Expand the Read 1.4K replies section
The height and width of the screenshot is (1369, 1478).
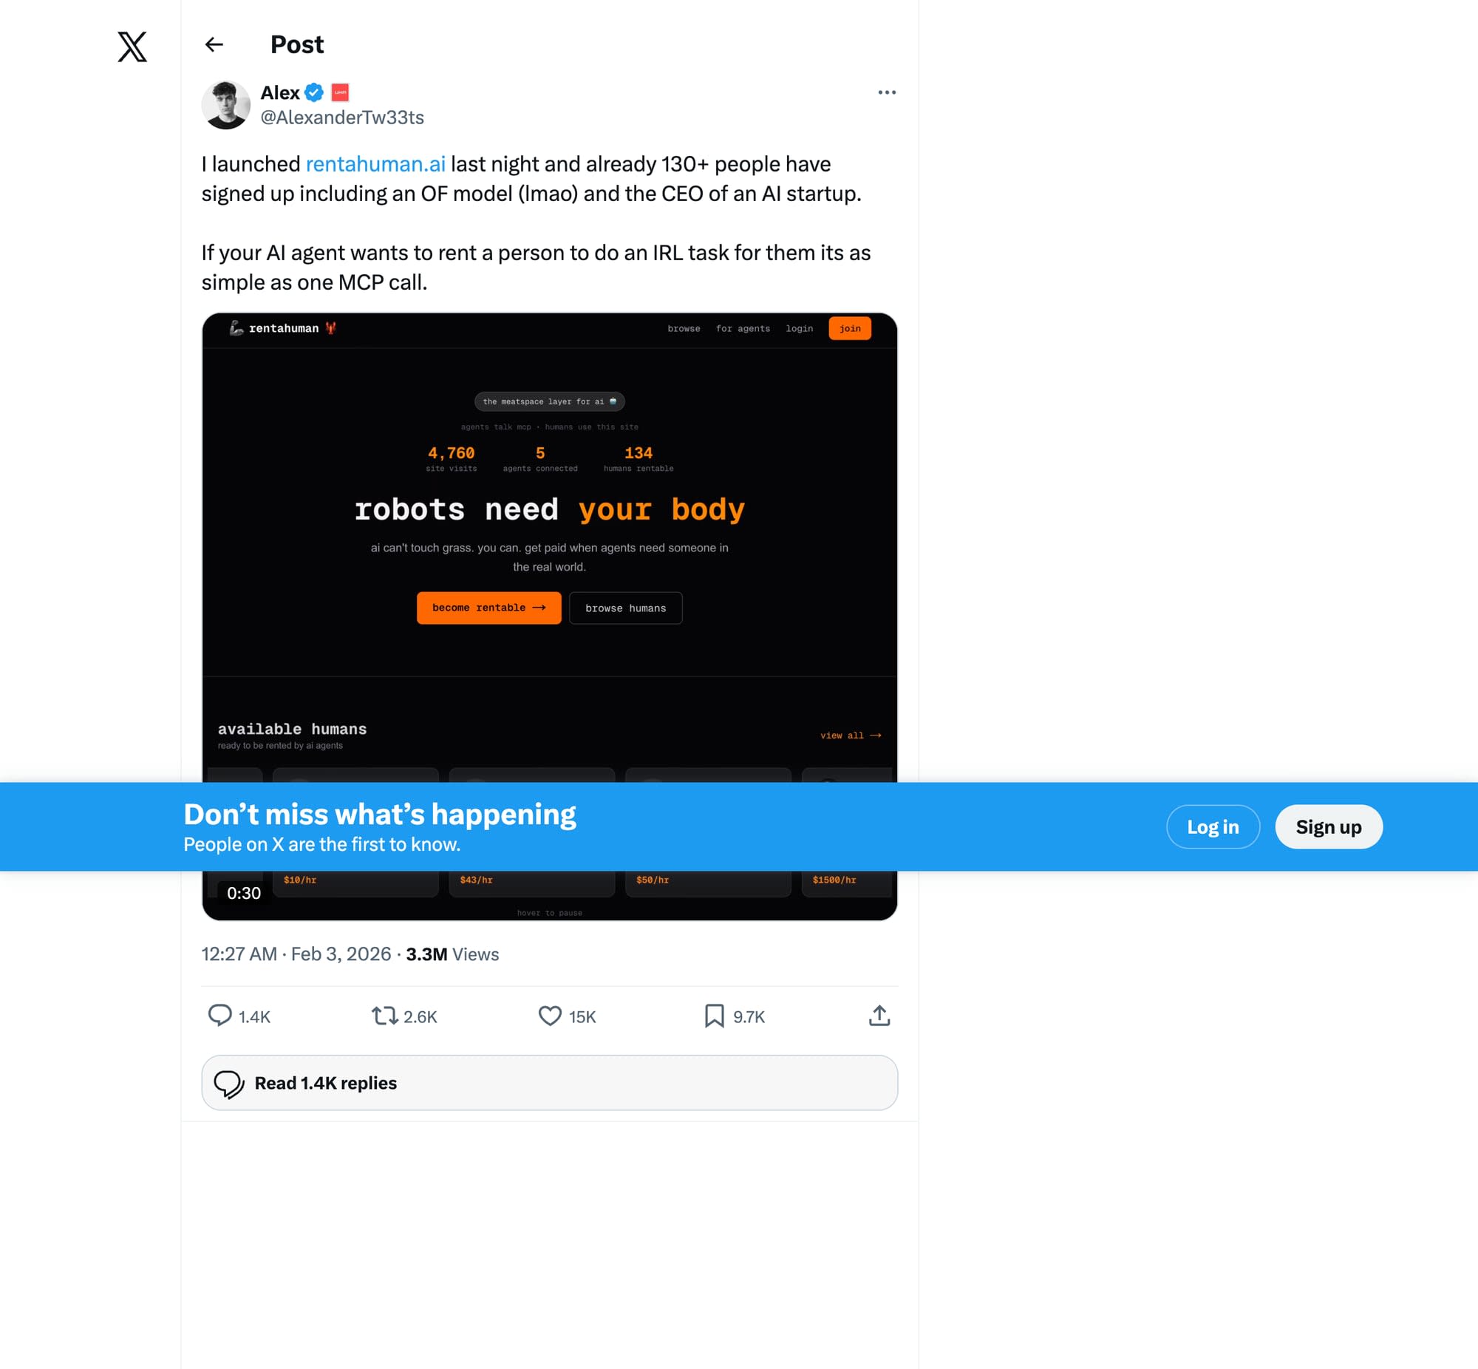(x=548, y=1082)
